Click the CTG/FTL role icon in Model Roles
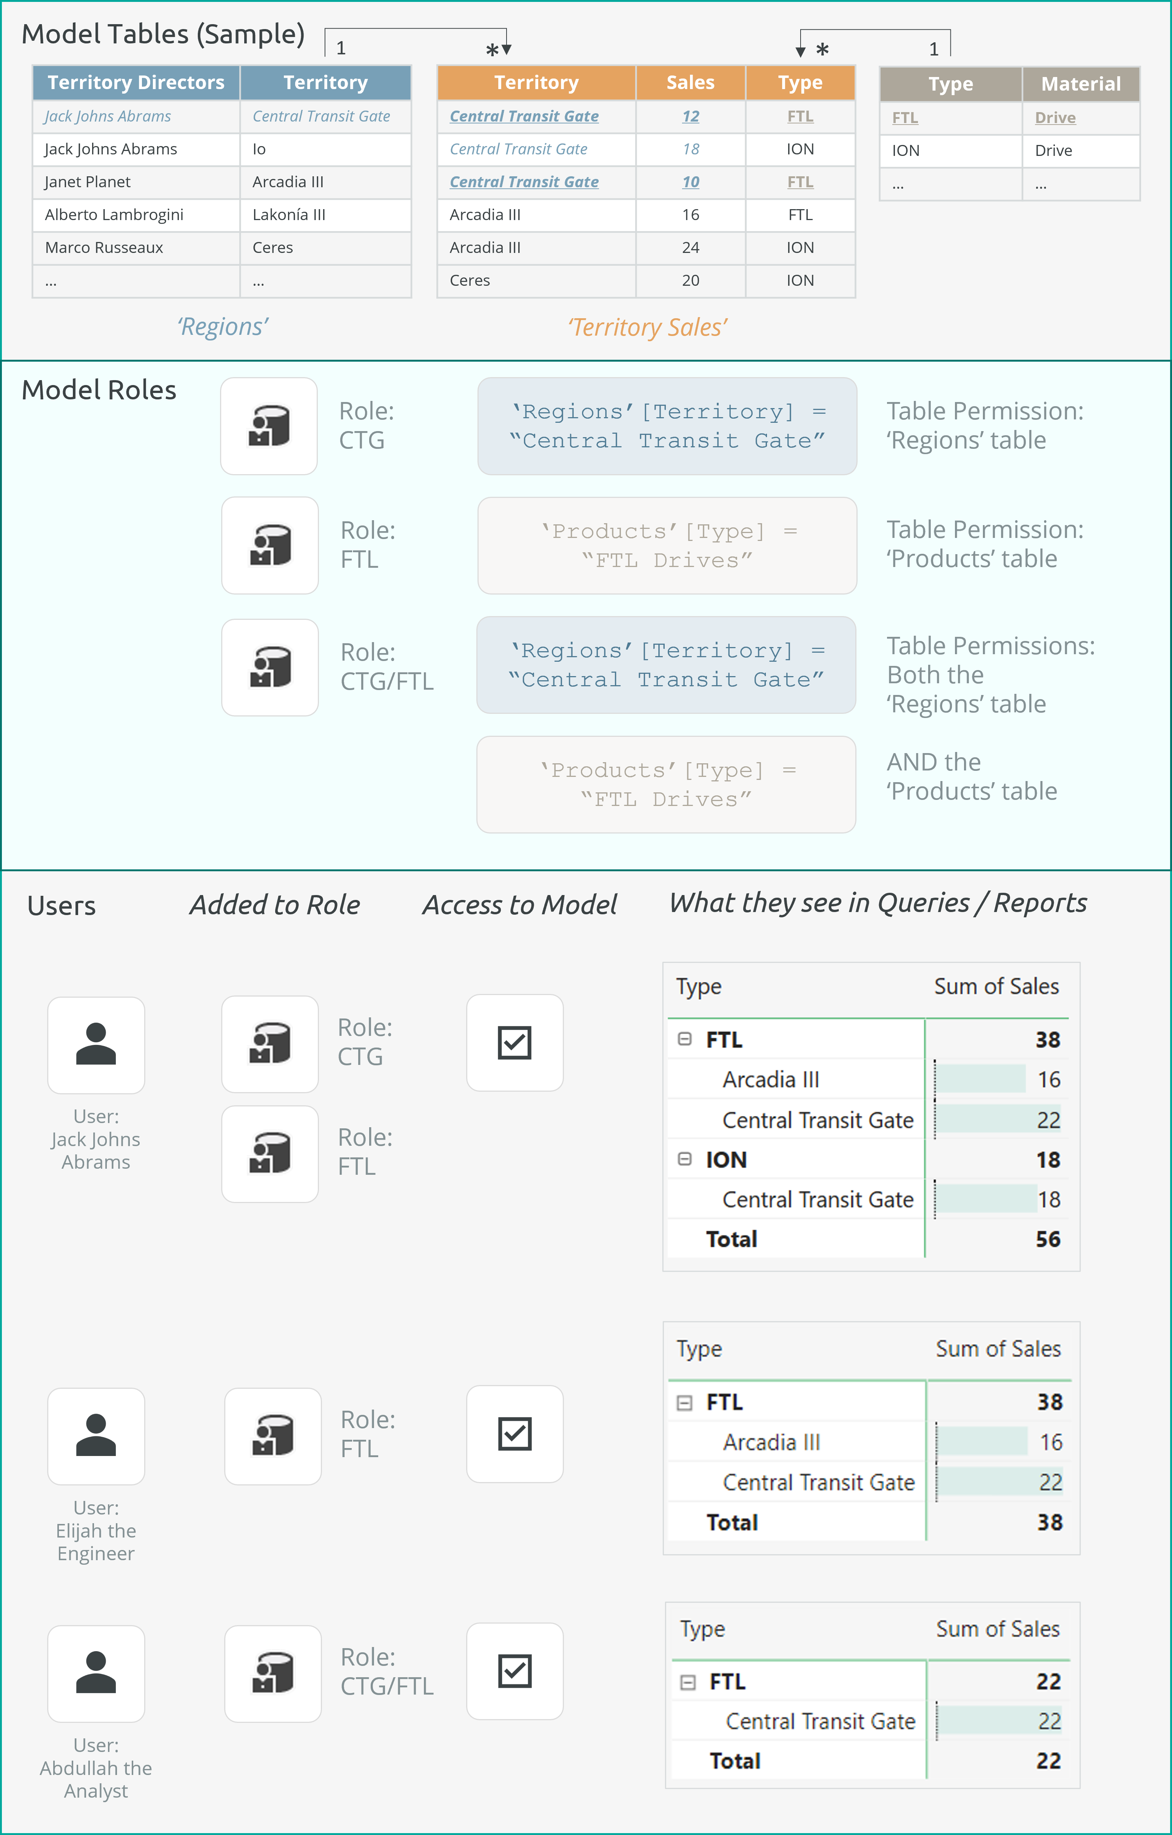1172x1835 pixels. point(270,667)
